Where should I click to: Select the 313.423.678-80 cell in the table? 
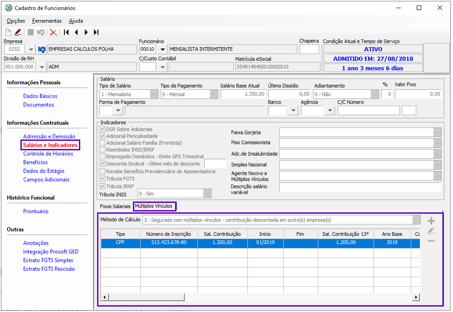[169, 243]
